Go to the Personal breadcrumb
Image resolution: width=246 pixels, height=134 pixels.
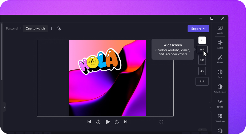(12, 29)
